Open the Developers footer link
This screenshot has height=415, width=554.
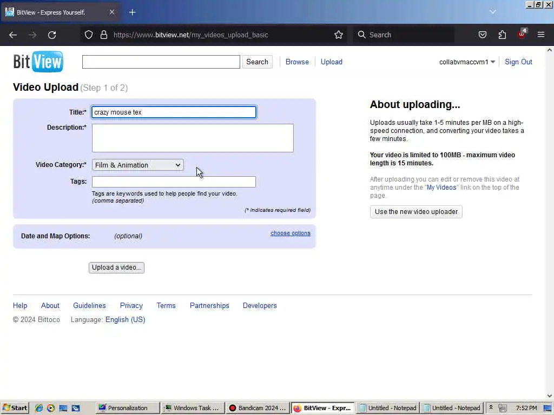coord(260,306)
